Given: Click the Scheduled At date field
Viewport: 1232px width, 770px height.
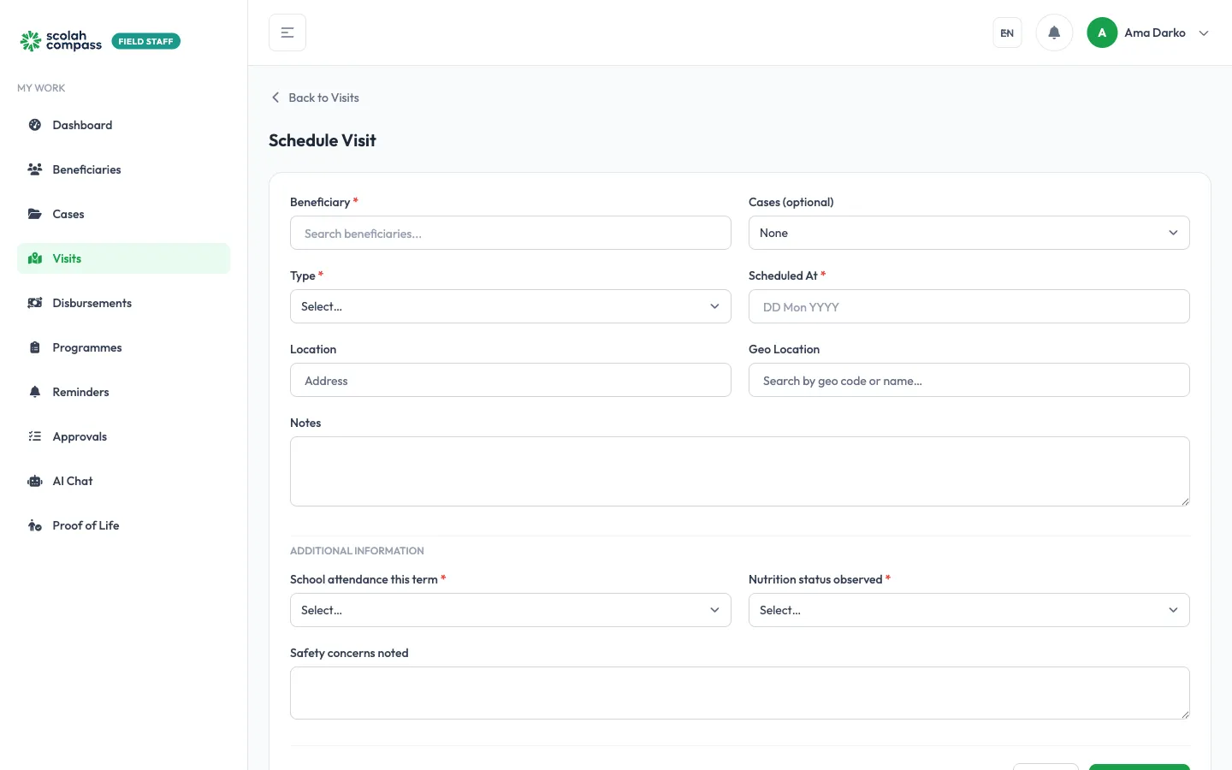Looking at the screenshot, I should pos(968,306).
